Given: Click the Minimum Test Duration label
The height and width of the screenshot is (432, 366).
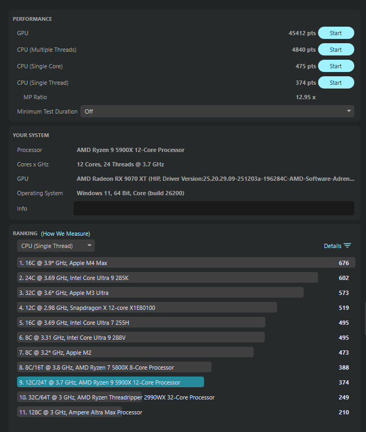Looking at the screenshot, I should tap(47, 111).
